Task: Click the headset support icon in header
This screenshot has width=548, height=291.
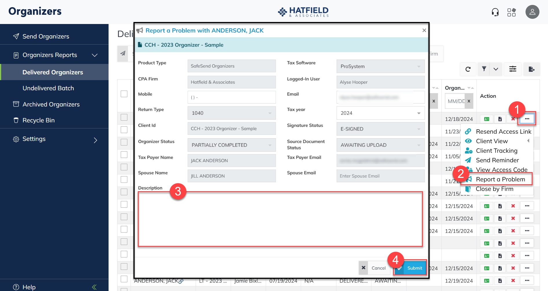Action: [x=495, y=12]
